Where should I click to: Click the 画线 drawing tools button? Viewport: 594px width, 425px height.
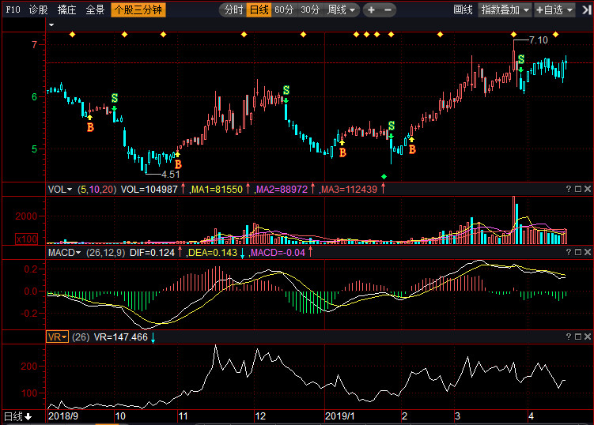pyautogui.click(x=463, y=10)
